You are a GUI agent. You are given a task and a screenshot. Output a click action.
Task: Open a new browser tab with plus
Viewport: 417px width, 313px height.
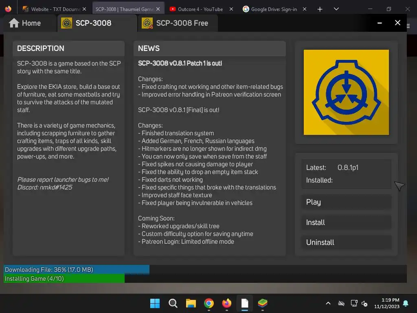pos(320,9)
